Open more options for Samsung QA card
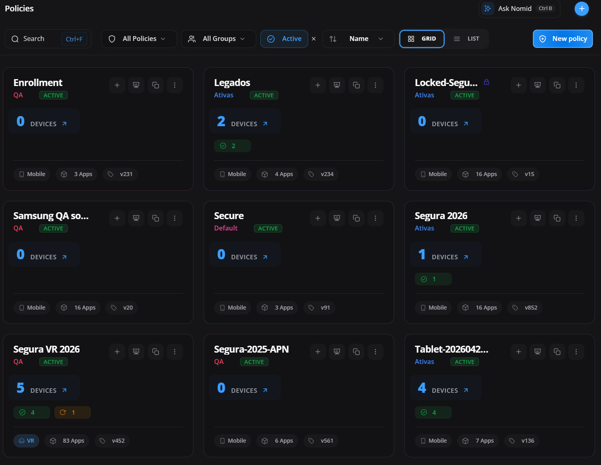The height and width of the screenshot is (465, 601). coord(175,218)
